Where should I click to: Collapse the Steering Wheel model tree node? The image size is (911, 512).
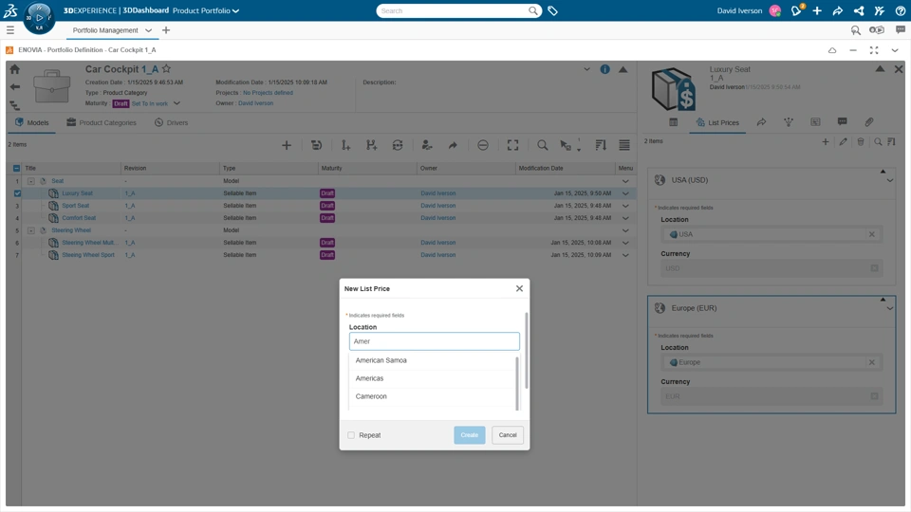pos(30,230)
